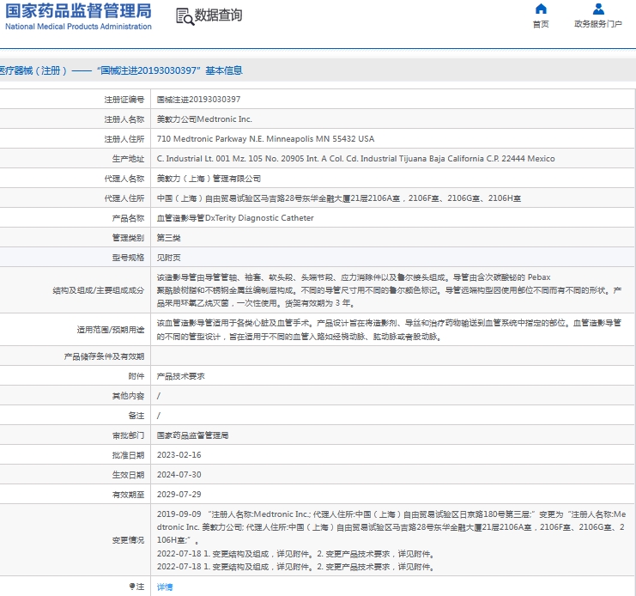Click the data query magnifier icon
636x596 pixels.
pos(185,16)
